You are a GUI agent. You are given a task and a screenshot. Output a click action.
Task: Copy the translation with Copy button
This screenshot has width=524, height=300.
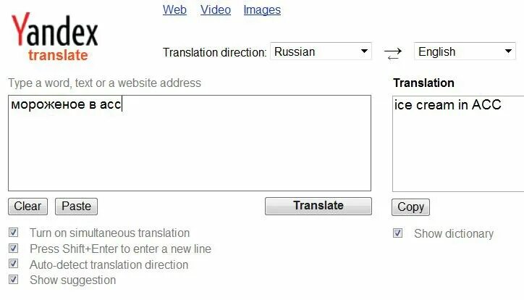pyautogui.click(x=410, y=207)
